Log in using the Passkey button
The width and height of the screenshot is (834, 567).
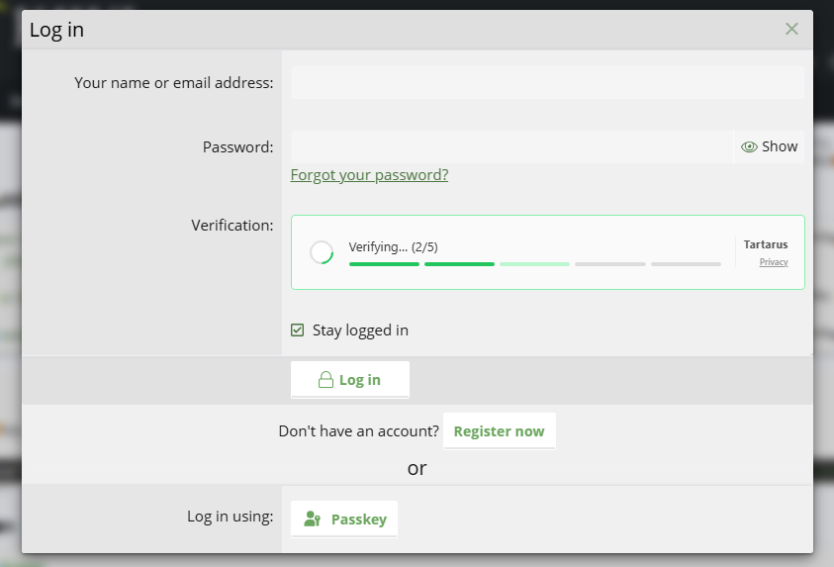344,519
